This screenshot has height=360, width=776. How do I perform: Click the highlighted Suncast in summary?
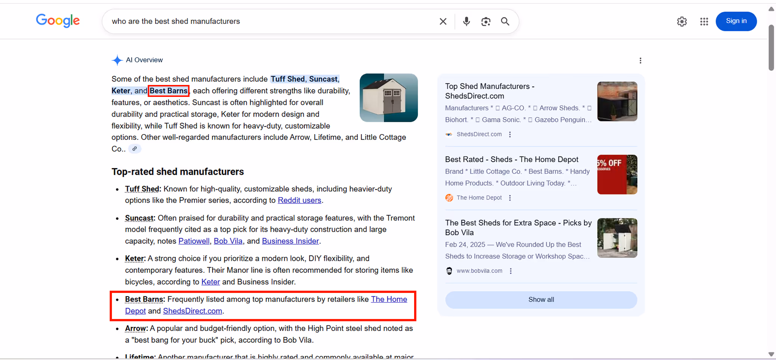click(x=323, y=79)
